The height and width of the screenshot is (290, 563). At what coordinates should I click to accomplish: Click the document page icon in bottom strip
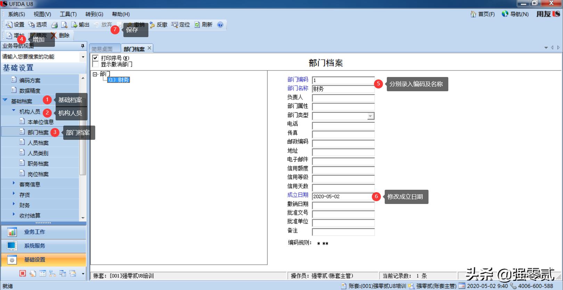point(33,273)
